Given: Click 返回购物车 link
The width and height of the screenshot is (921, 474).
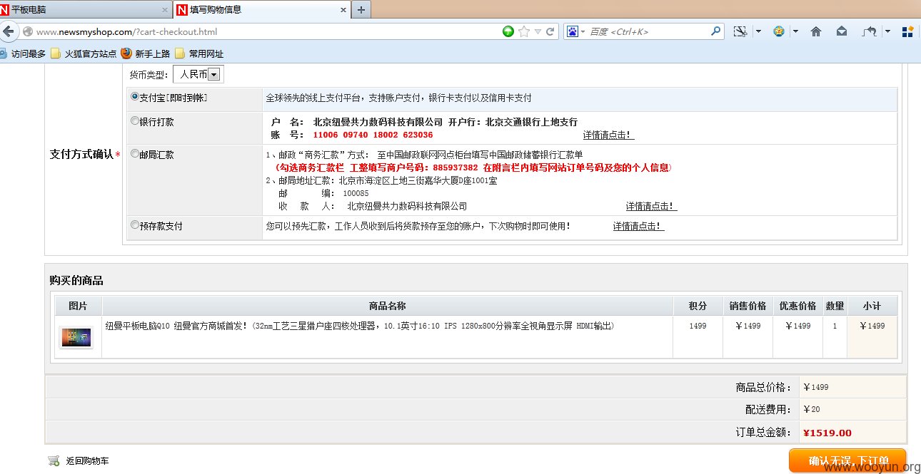Looking at the screenshot, I should tap(88, 461).
